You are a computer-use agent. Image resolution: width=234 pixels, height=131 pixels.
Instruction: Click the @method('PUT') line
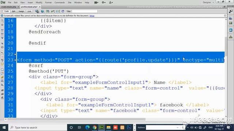coord(49,71)
